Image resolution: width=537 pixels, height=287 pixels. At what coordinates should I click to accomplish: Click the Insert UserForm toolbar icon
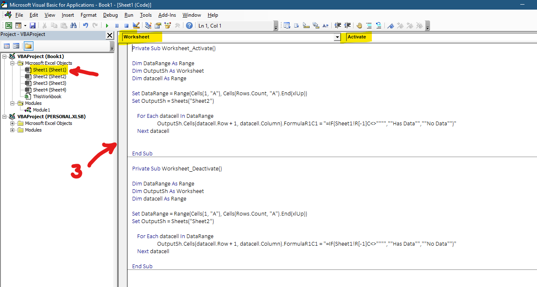18,25
